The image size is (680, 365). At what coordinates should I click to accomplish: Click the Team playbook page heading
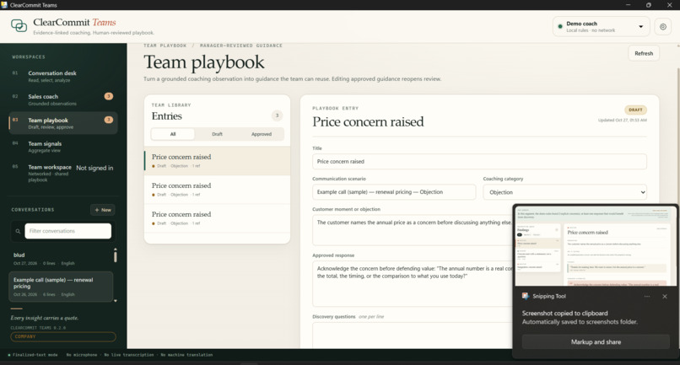[204, 62]
